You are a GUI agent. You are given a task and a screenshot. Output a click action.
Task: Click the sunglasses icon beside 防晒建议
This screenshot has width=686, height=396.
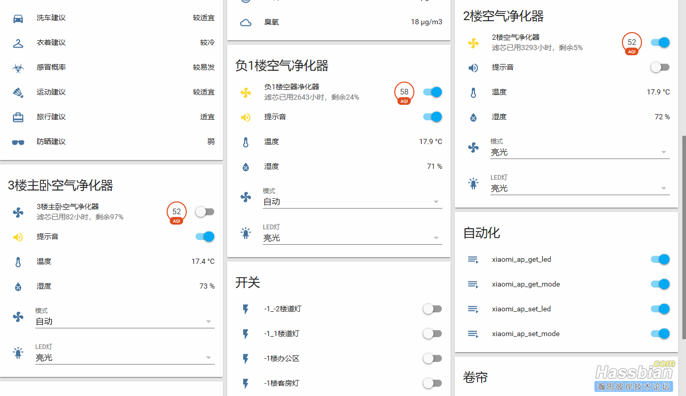(x=18, y=142)
